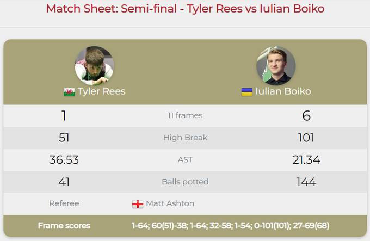
Task: Click the 11 frames label
Action: [185, 115]
